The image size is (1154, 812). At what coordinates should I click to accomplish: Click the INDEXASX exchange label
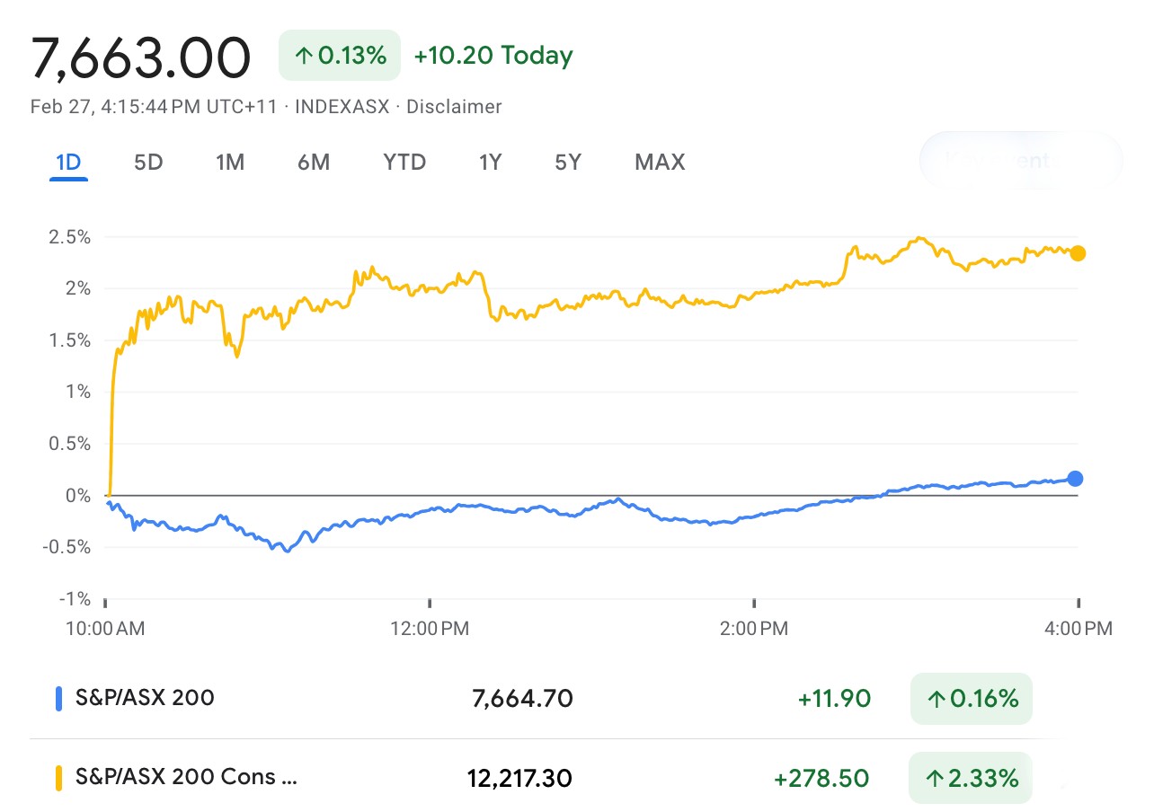tap(342, 107)
